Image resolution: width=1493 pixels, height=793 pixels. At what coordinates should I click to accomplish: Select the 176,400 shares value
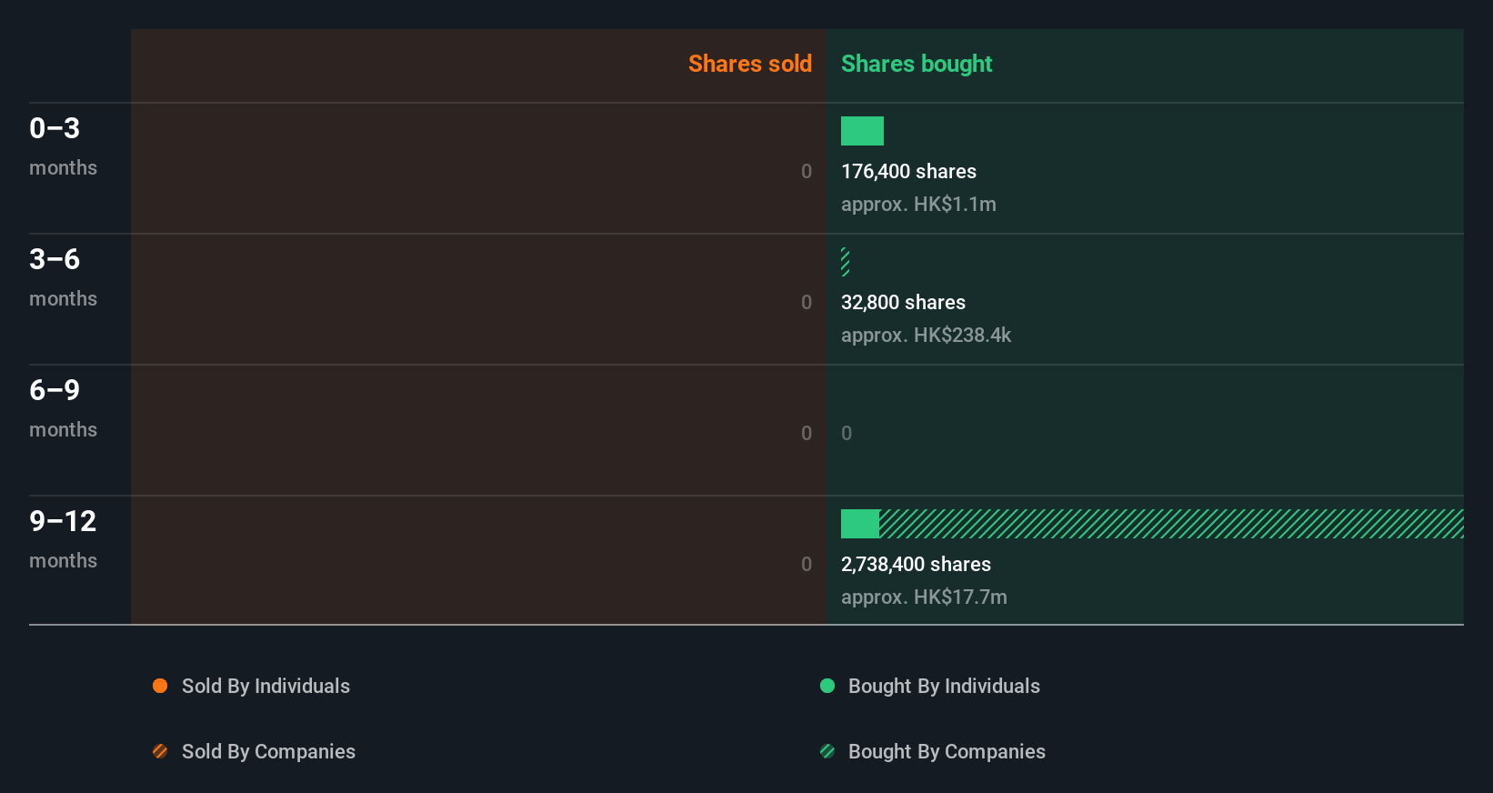(x=908, y=171)
